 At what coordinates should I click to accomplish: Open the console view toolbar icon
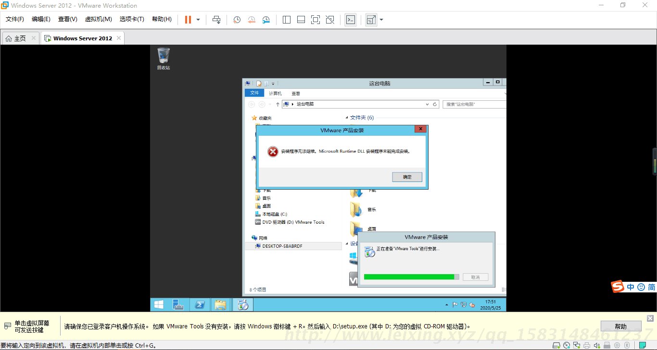click(x=351, y=20)
